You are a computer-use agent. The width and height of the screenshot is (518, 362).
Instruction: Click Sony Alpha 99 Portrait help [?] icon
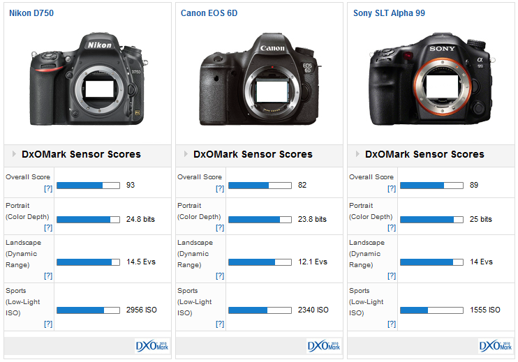tap(392, 227)
